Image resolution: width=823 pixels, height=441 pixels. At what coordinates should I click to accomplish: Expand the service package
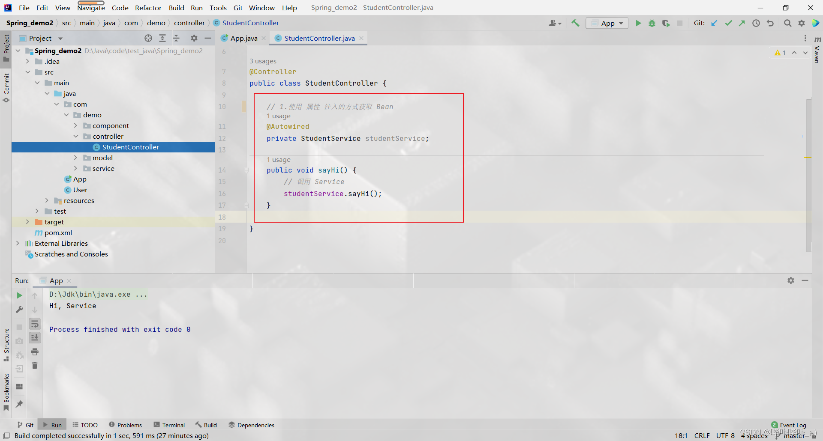click(x=75, y=168)
